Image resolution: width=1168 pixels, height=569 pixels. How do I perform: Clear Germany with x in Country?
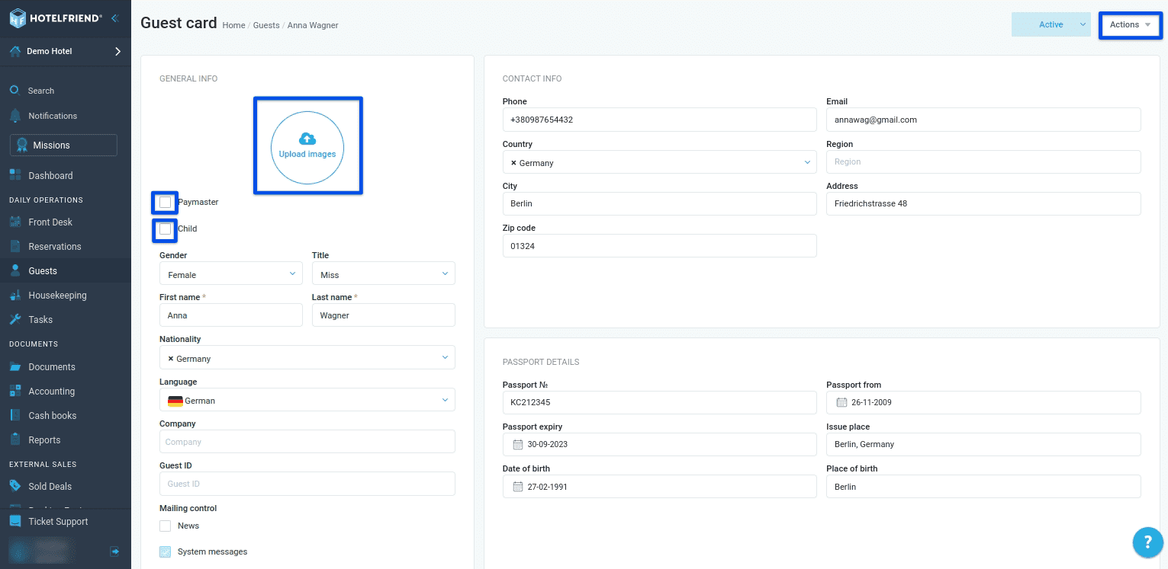pyautogui.click(x=513, y=163)
